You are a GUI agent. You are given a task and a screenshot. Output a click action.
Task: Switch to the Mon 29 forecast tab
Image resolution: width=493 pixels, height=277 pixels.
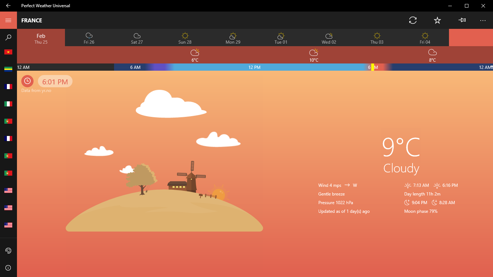tap(232, 38)
